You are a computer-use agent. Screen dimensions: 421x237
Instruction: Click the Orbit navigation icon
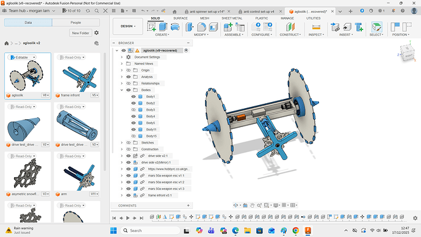[236, 205]
